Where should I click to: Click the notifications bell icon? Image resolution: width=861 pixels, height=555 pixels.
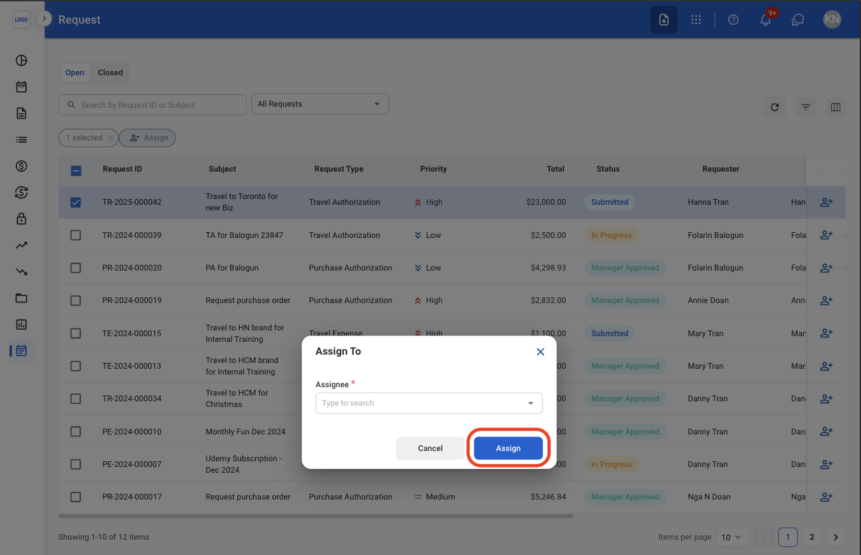tap(765, 20)
